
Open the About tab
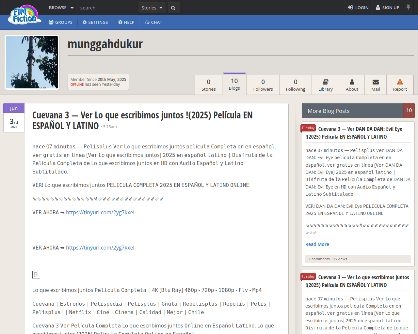[352, 85]
